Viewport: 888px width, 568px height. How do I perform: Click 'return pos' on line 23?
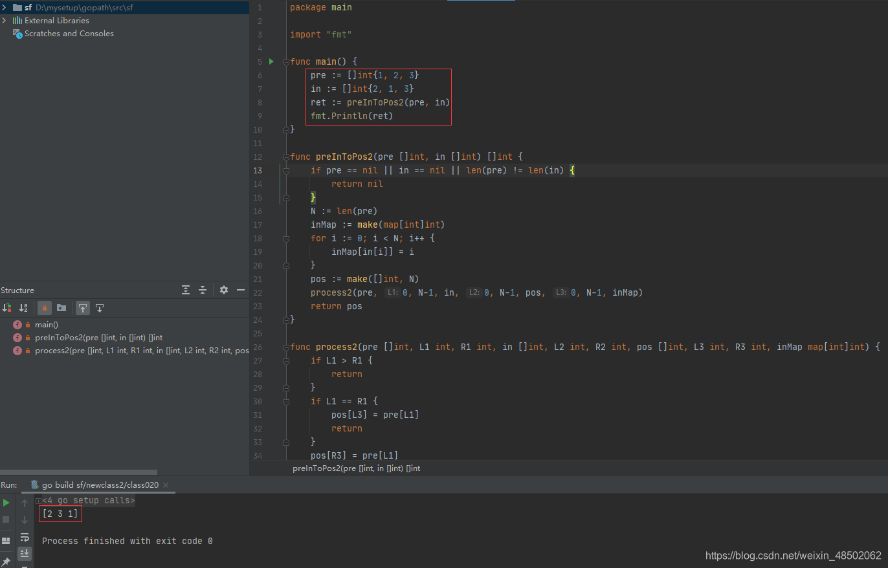click(337, 307)
